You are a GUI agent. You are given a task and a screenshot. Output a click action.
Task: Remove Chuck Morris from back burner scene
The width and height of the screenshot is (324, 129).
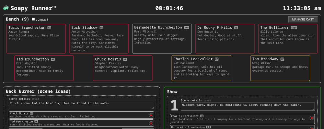(151, 115)
